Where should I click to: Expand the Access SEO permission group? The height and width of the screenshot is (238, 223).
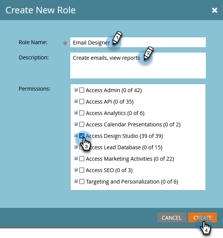pos(76,170)
